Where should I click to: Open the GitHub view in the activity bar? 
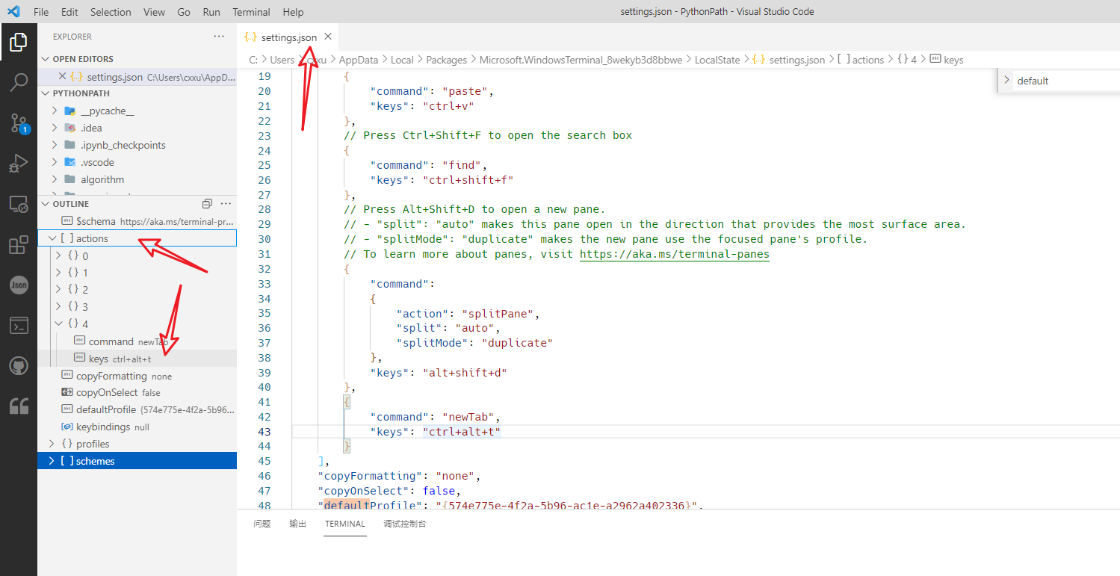(x=19, y=365)
